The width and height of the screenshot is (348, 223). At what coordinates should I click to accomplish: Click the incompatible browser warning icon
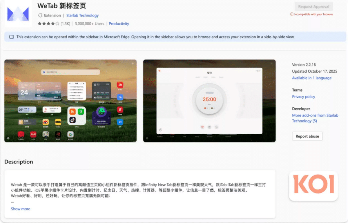point(292,14)
